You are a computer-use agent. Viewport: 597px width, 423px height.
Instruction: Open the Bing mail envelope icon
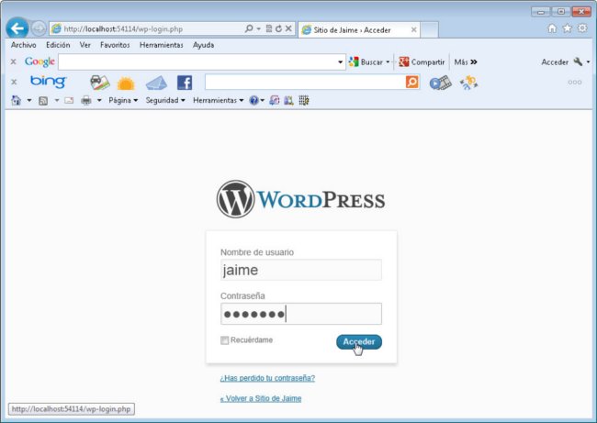point(156,83)
